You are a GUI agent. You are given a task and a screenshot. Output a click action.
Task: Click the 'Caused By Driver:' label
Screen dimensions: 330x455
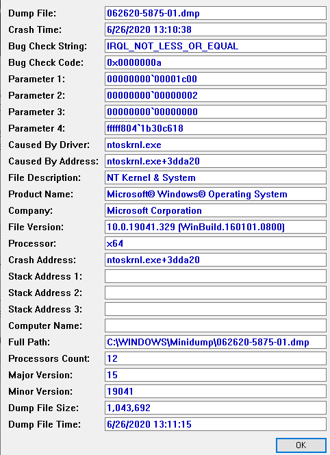(x=49, y=145)
